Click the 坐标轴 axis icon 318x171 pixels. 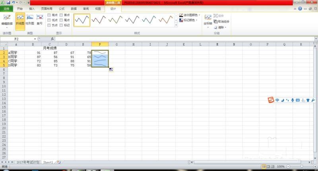click(208, 19)
